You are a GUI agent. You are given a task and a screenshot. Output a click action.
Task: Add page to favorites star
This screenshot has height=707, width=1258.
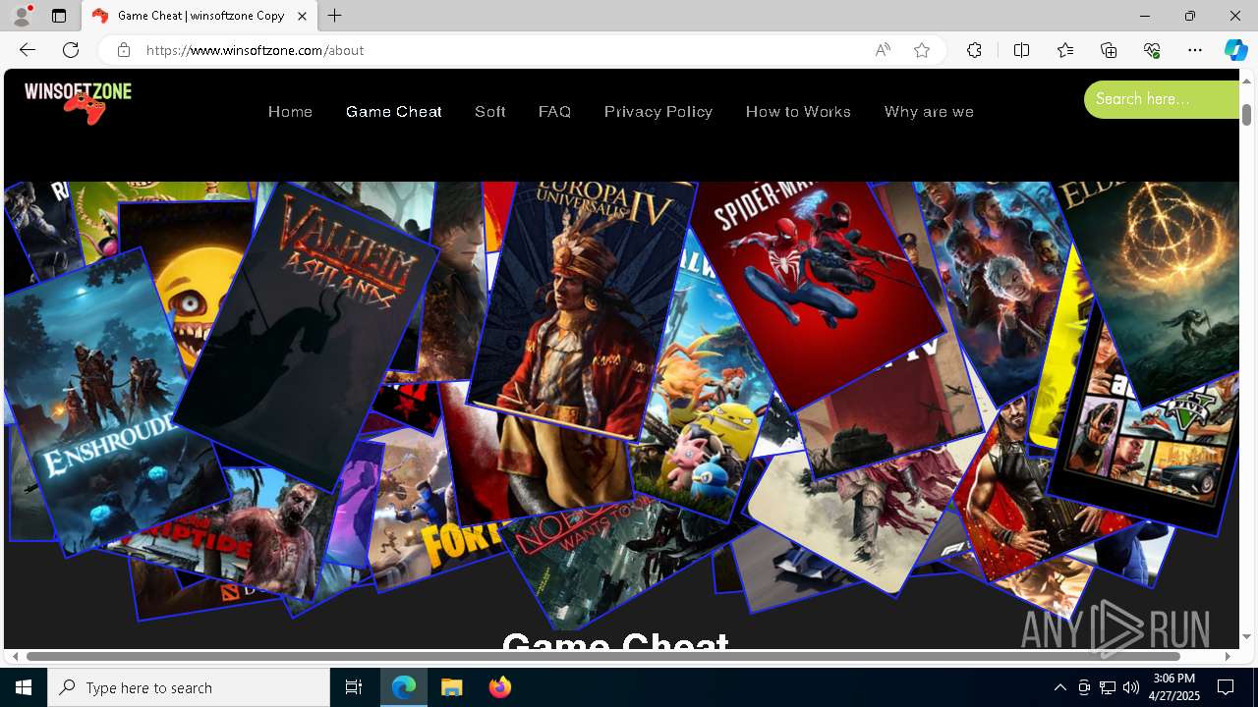(922, 50)
